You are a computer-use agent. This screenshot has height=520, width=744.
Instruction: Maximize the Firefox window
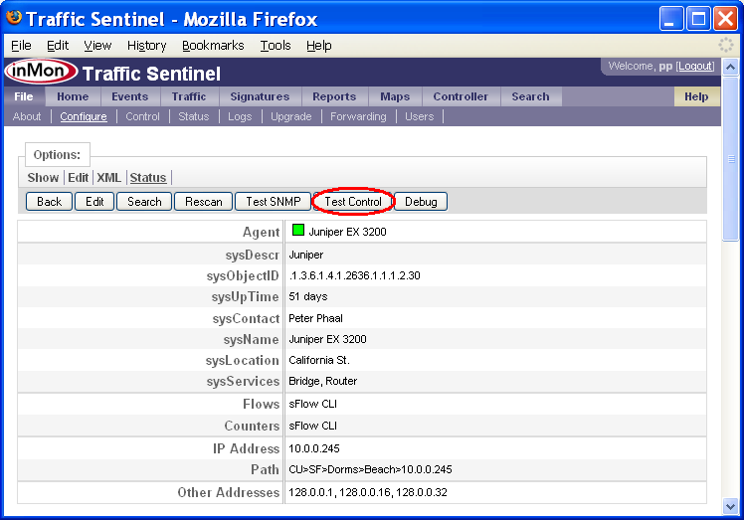[698, 19]
